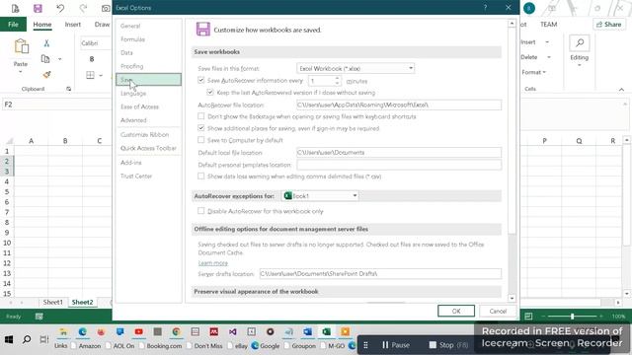Click the Default local file location field
The width and height of the screenshot is (632, 355).
coord(399,152)
